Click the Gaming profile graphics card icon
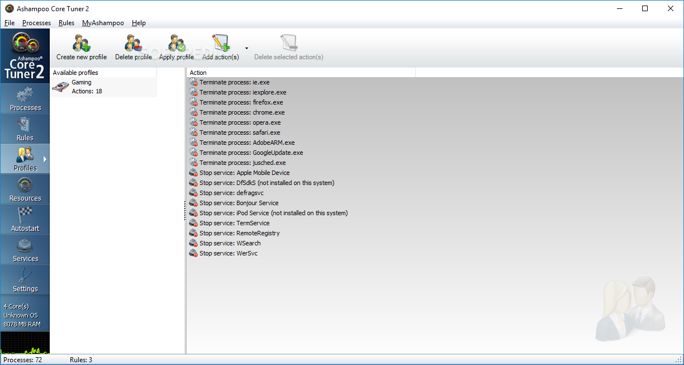Viewport: 684px width, 365px height. [60, 87]
